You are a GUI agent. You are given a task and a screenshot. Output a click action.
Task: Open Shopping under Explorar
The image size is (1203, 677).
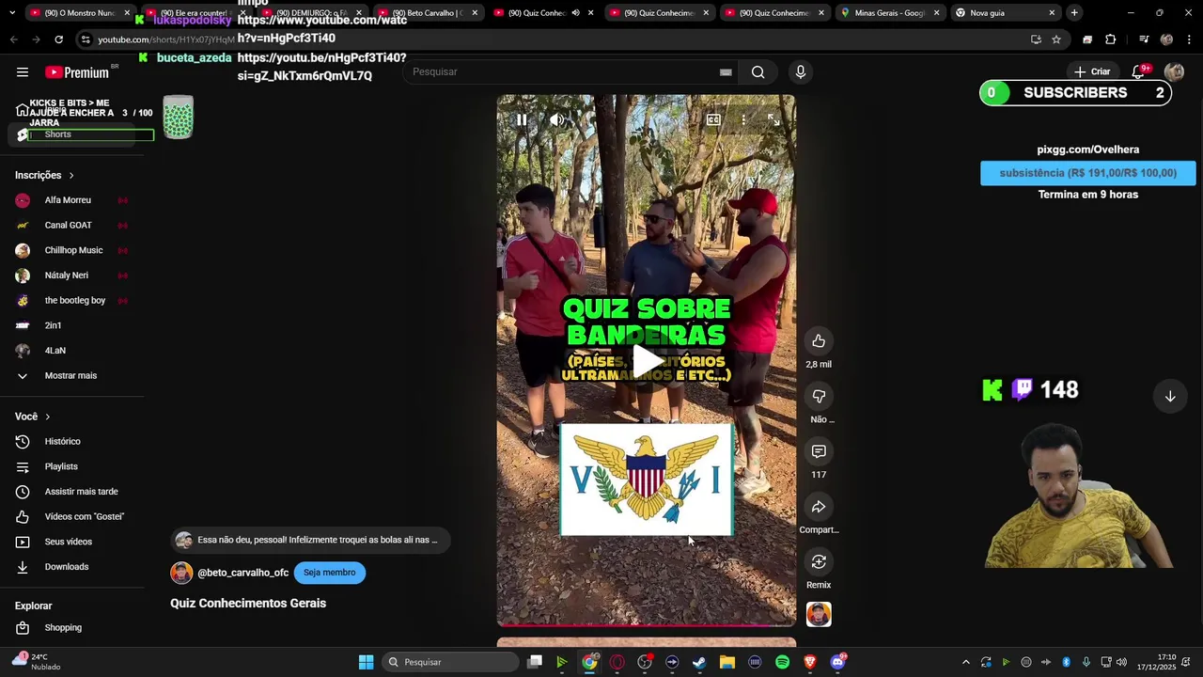71,628
